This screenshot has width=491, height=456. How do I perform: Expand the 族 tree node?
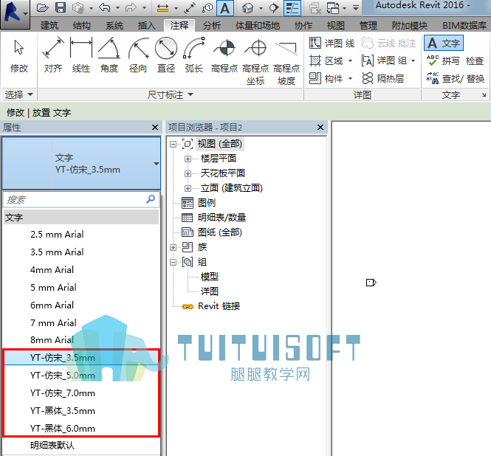[x=173, y=248]
